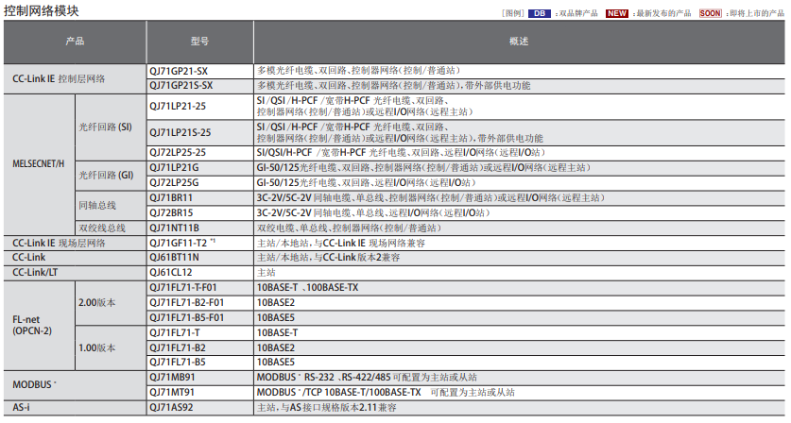Select the 双品牌产品 legend text

[578, 13]
